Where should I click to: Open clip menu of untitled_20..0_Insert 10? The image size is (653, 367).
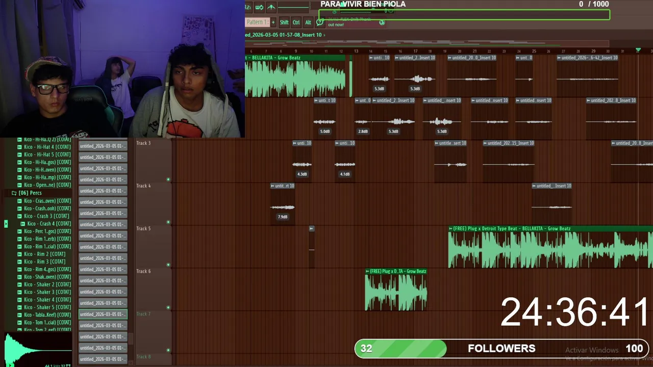pos(450,58)
